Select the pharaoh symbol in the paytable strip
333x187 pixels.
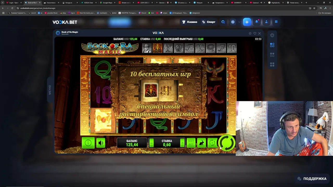click(x=157, y=48)
